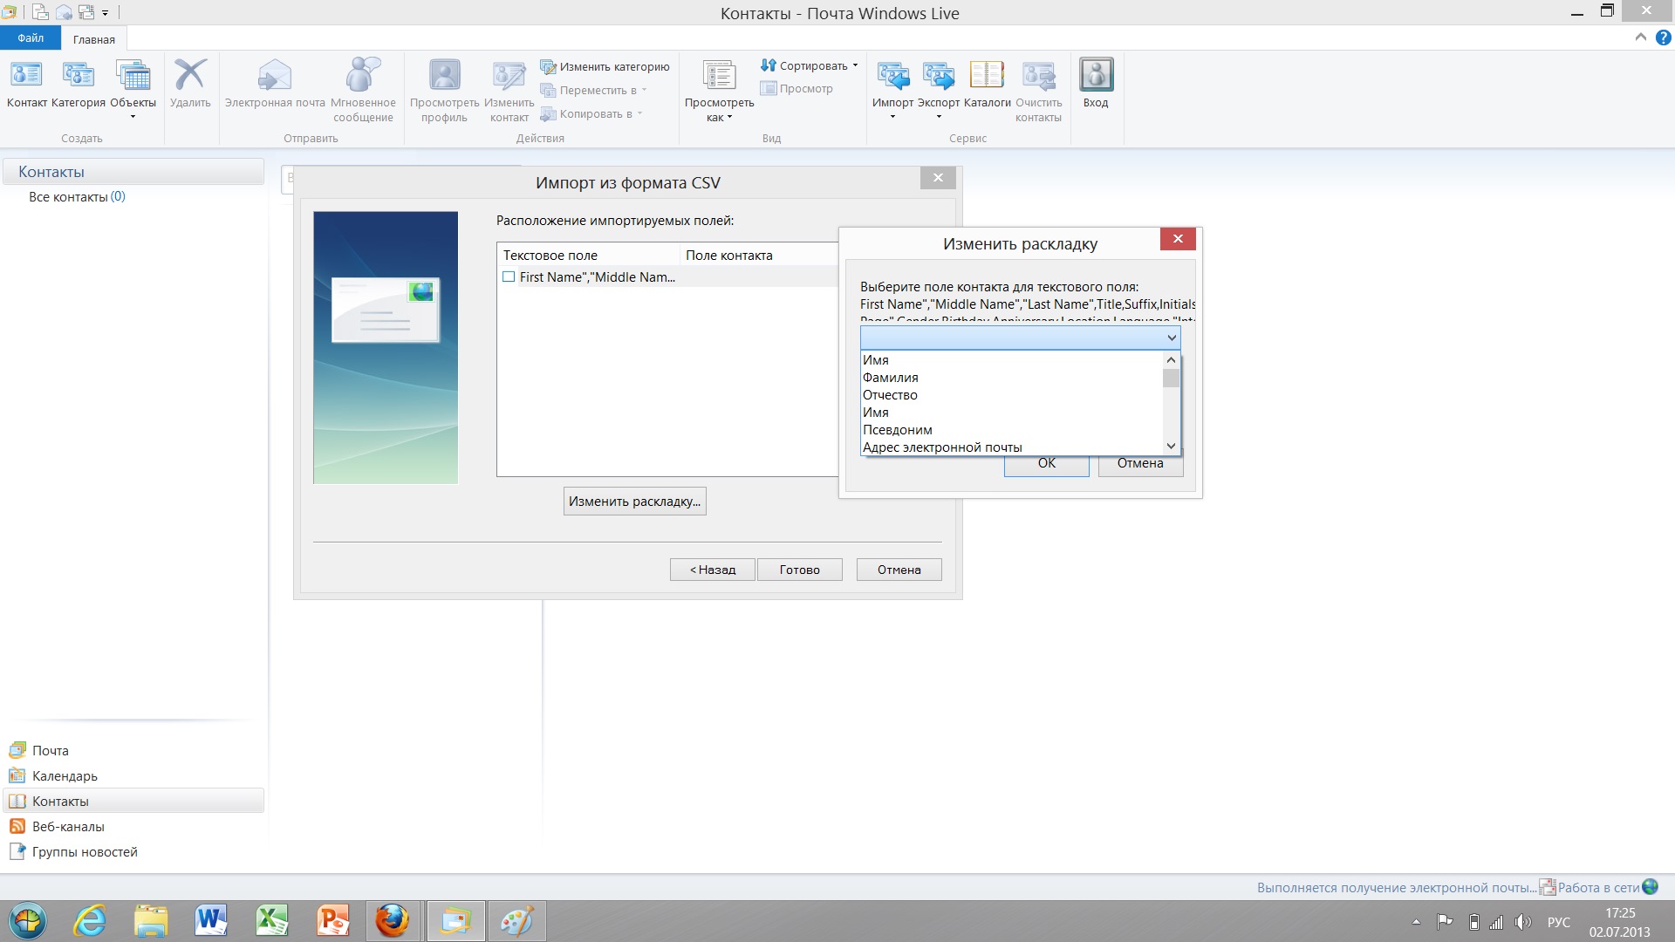Open Просмотреть как view button
Viewport: 1675px width, 942px height.
pyautogui.click(x=719, y=91)
